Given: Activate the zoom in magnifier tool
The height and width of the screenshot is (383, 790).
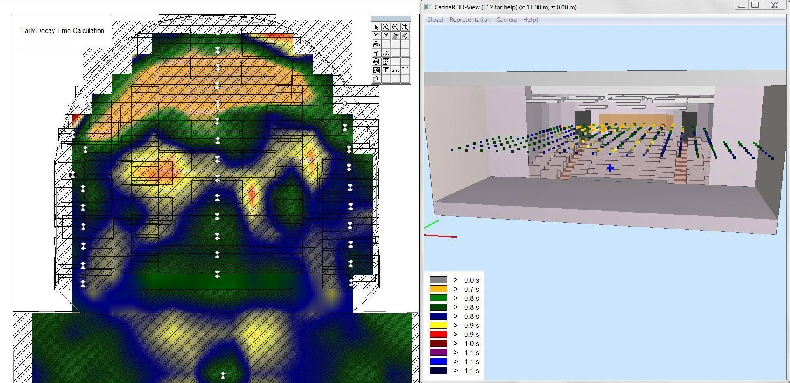Looking at the screenshot, I should [386, 27].
